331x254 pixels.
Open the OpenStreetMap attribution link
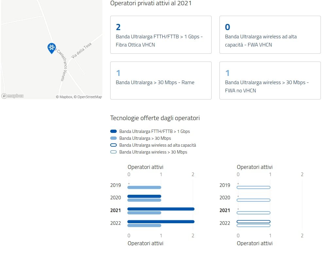click(x=89, y=97)
